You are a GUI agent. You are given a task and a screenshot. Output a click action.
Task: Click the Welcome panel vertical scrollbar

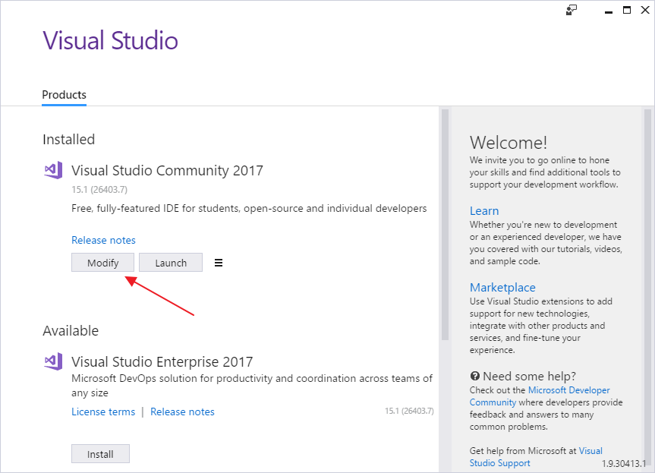click(647, 228)
